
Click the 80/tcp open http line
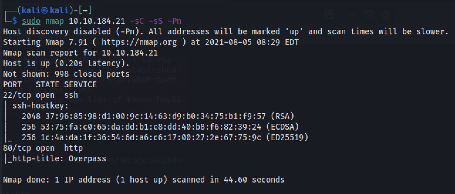[43, 148]
